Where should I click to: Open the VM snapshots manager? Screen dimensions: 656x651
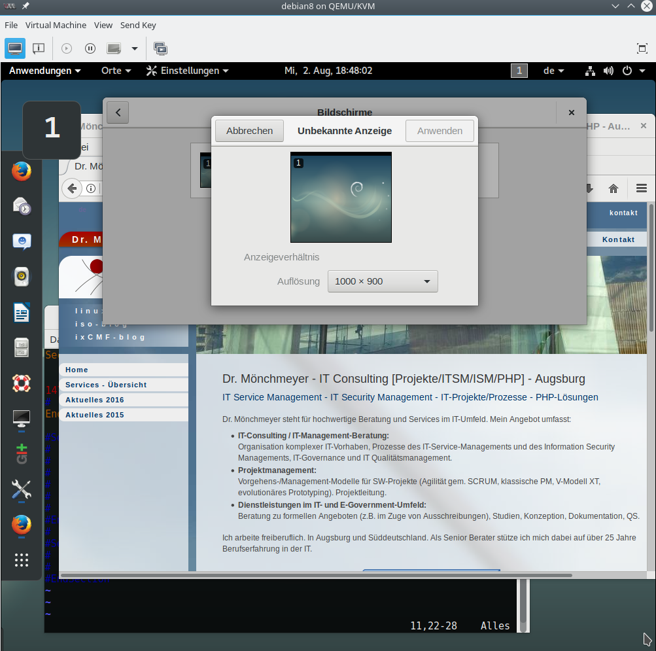pyautogui.click(x=160, y=48)
